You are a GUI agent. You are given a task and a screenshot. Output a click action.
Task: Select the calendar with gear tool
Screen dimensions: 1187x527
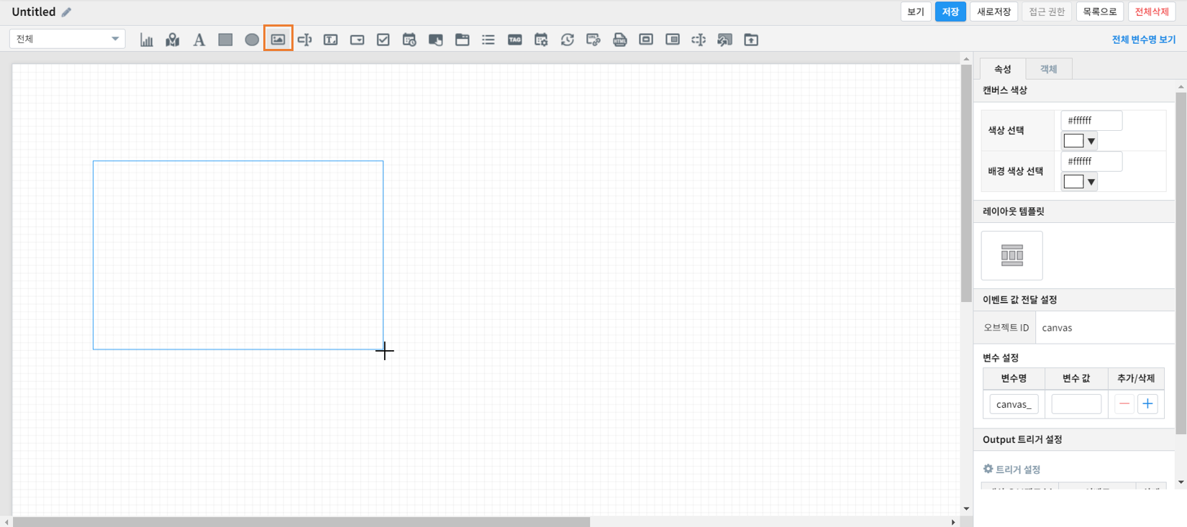(541, 40)
